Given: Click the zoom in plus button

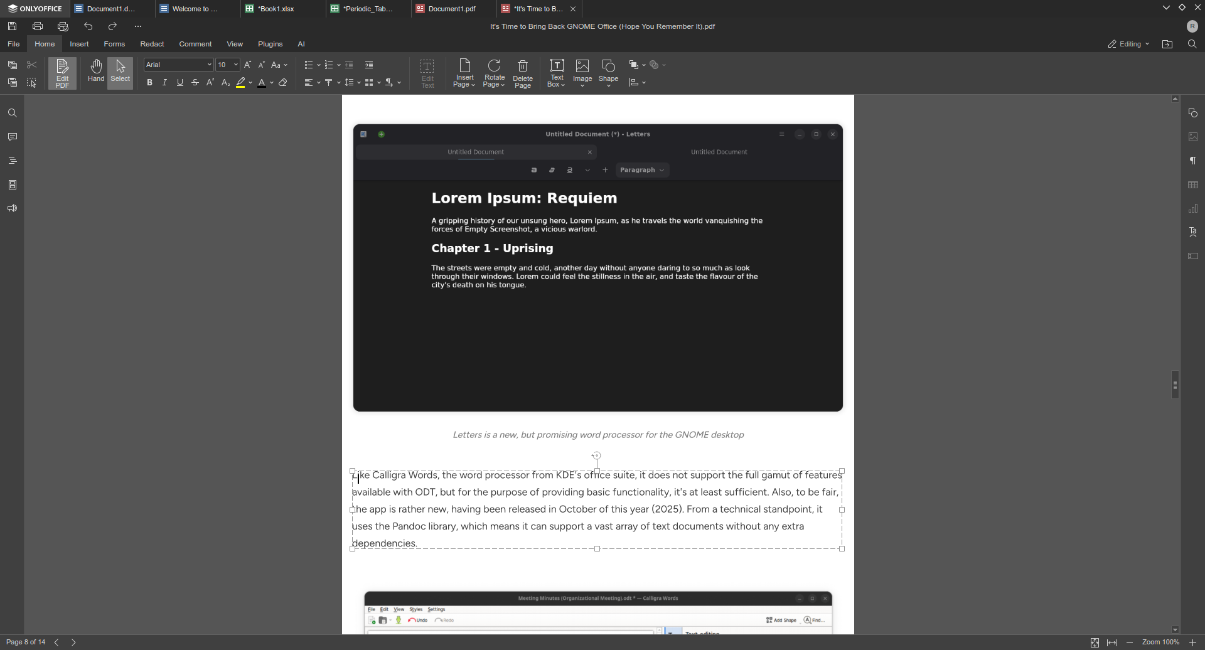Looking at the screenshot, I should 1193,642.
